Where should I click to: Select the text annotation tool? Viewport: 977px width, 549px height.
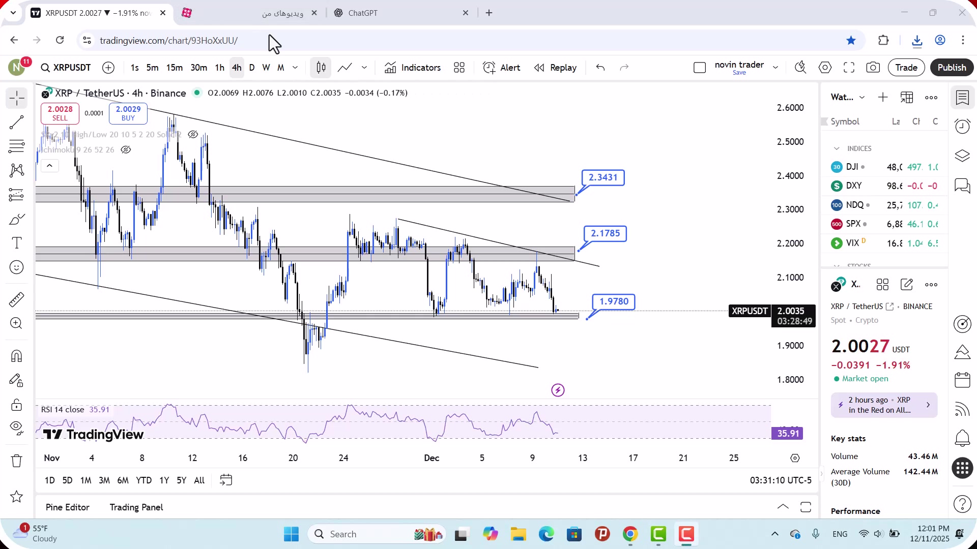(x=16, y=243)
